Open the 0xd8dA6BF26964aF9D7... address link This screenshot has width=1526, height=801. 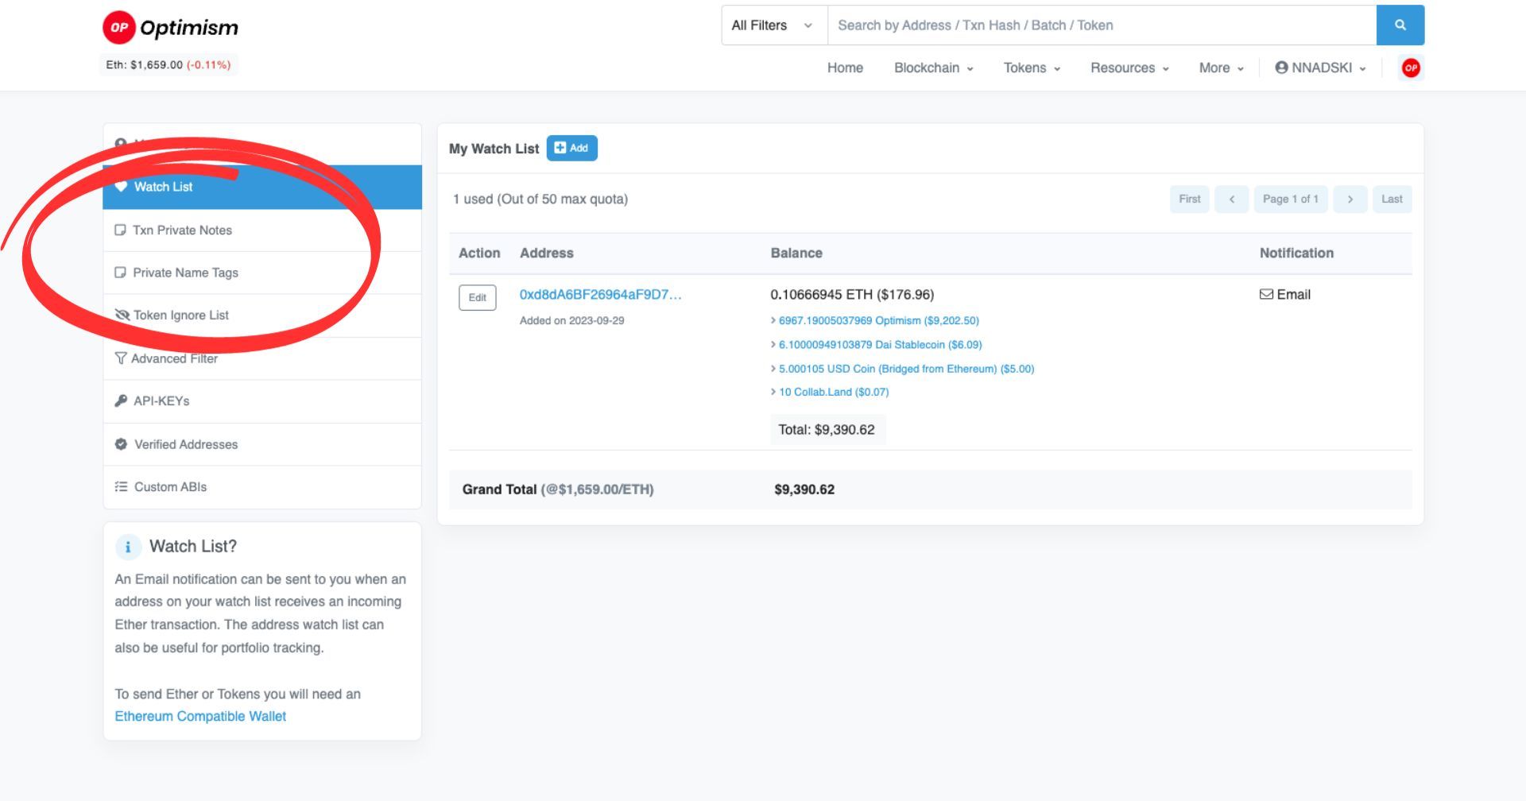[601, 295]
